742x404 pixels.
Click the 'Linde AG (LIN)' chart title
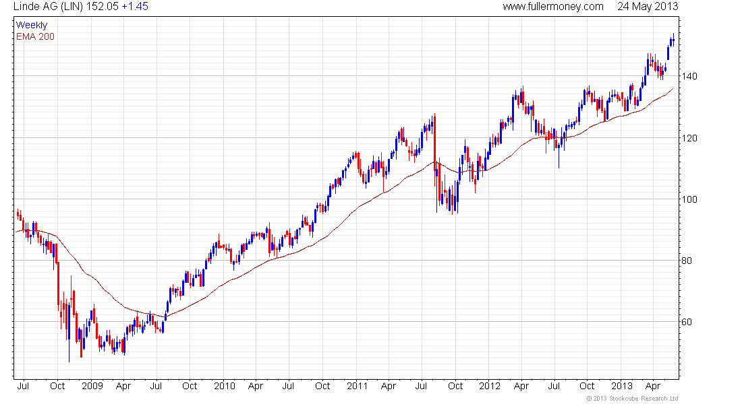tap(49, 7)
